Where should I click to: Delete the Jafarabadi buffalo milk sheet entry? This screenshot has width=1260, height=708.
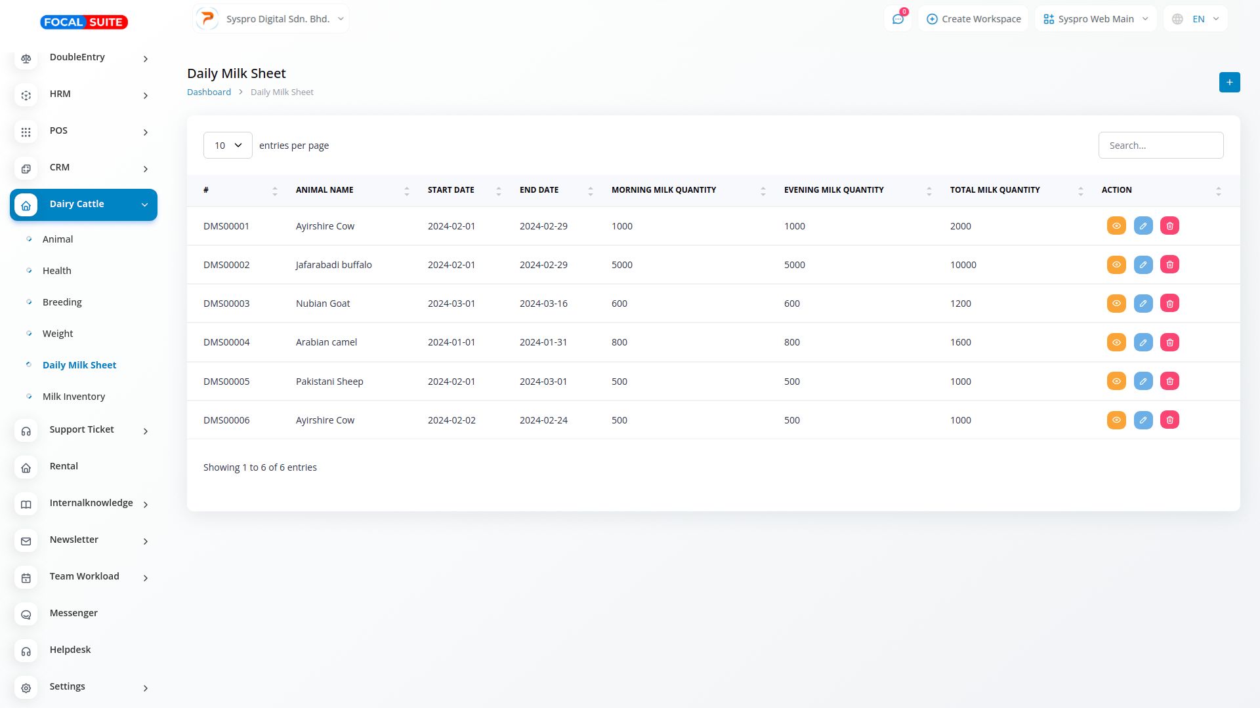(x=1169, y=265)
